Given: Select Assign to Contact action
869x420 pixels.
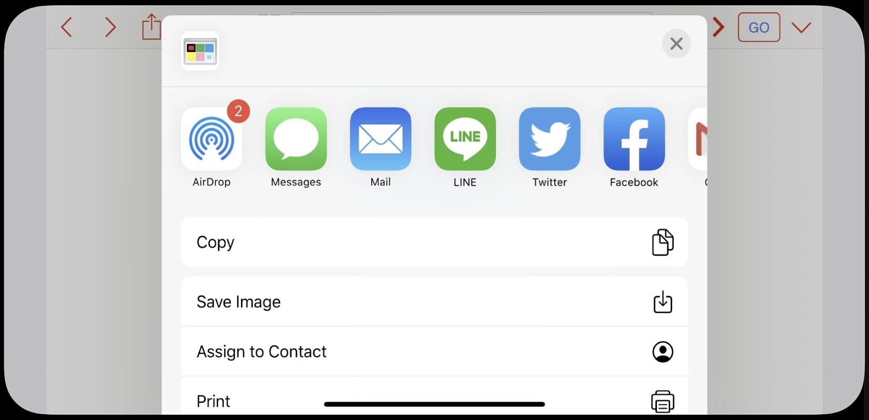Looking at the screenshot, I should pyautogui.click(x=434, y=351).
